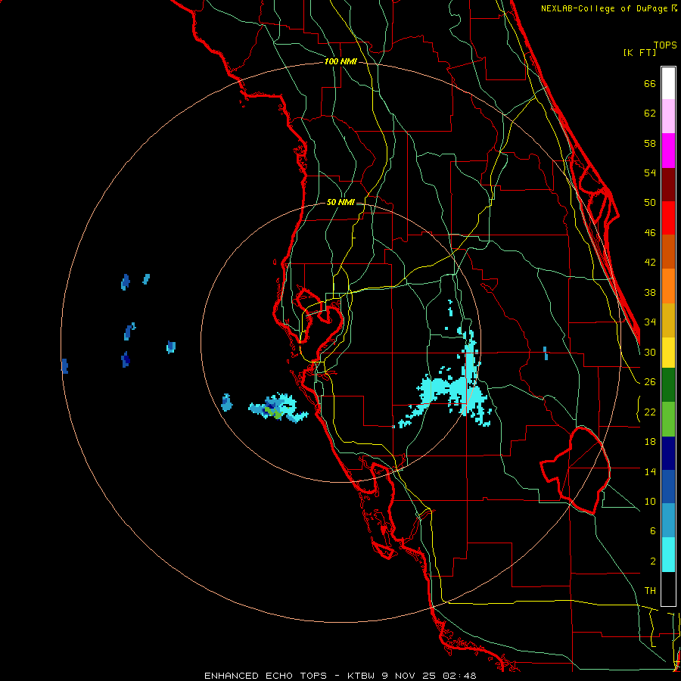This screenshot has height=681, width=681.
Task: Click the legend value "18"
Action: pyautogui.click(x=650, y=442)
